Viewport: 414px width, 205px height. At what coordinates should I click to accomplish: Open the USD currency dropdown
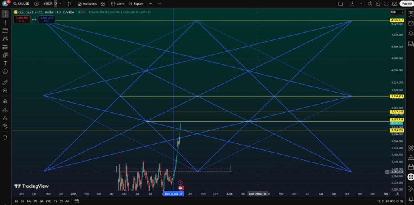point(396,12)
